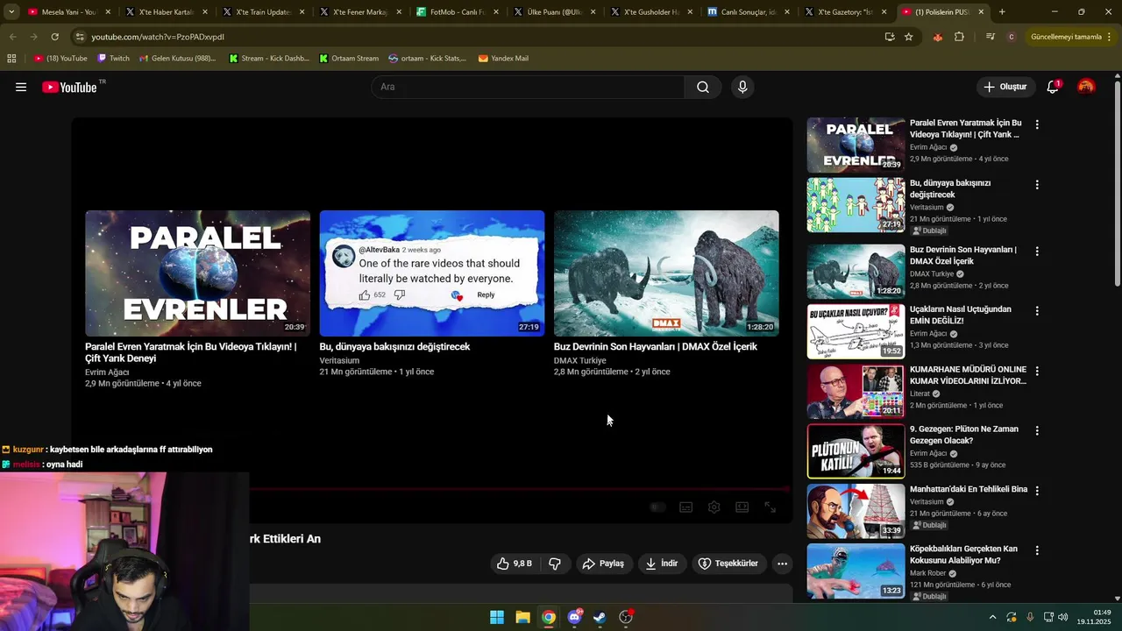Open options for Paralel Evren sidebar video
The height and width of the screenshot is (631, 1122).
point(1037,124)
